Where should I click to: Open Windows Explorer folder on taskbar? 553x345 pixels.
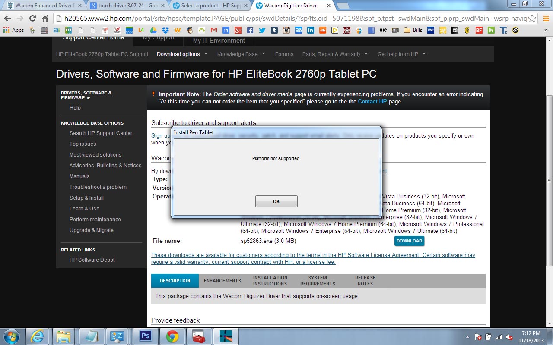point(64,336)
